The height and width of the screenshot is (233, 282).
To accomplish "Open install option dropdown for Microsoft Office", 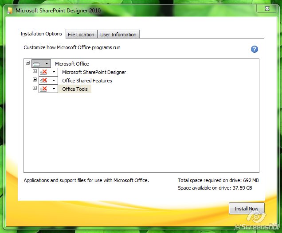I will click(x=41, y=64).
